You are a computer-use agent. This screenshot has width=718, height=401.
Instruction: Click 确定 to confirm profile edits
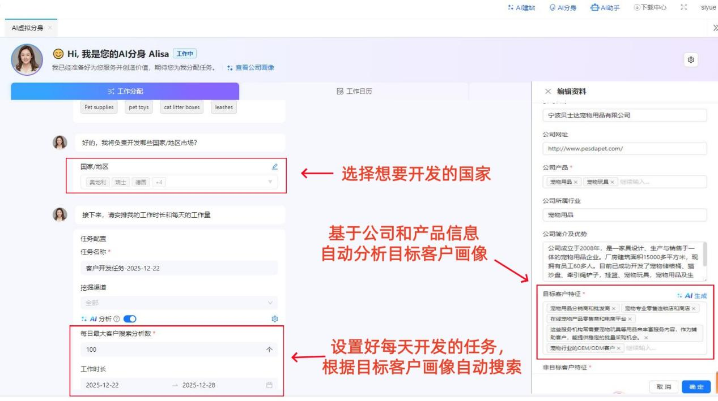coord(695,386)
